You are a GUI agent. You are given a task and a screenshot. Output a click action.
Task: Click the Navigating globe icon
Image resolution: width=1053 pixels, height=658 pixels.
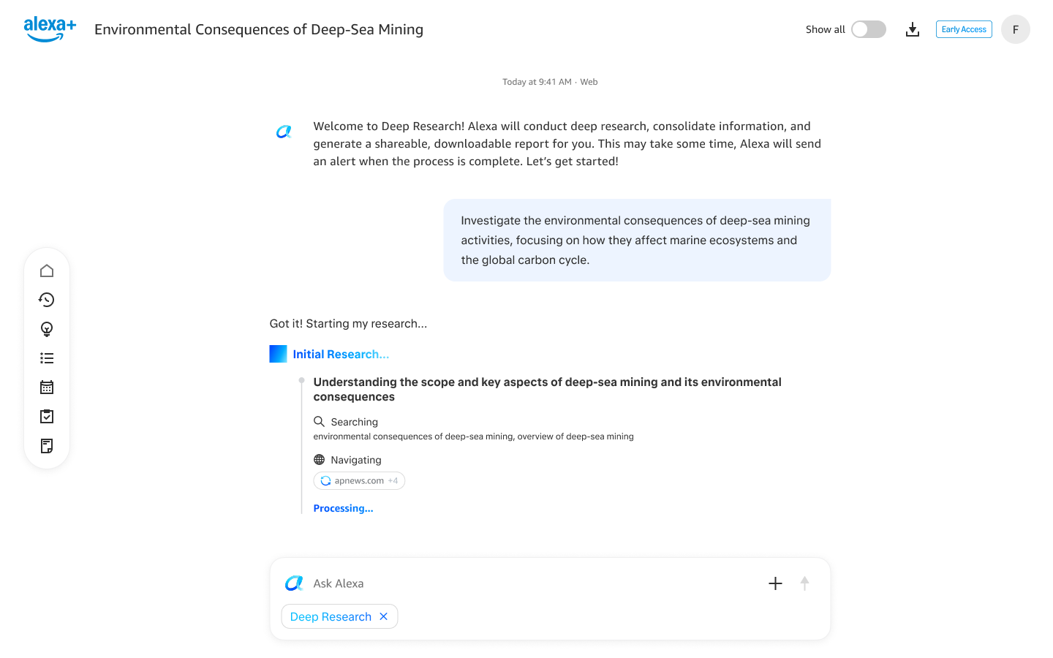coord(320,460)
